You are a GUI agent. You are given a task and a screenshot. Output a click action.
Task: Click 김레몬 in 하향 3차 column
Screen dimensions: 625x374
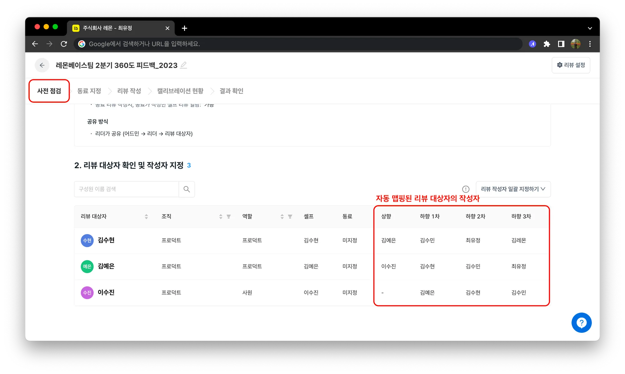(518, 240)
